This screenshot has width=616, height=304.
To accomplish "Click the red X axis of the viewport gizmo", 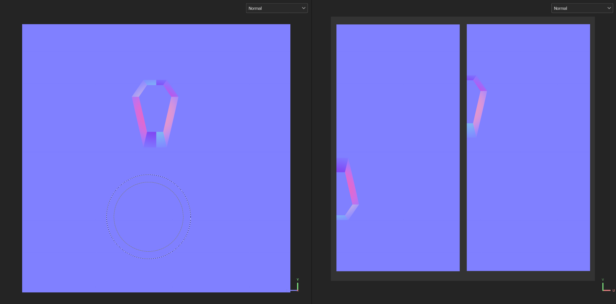I will (298, 290).
